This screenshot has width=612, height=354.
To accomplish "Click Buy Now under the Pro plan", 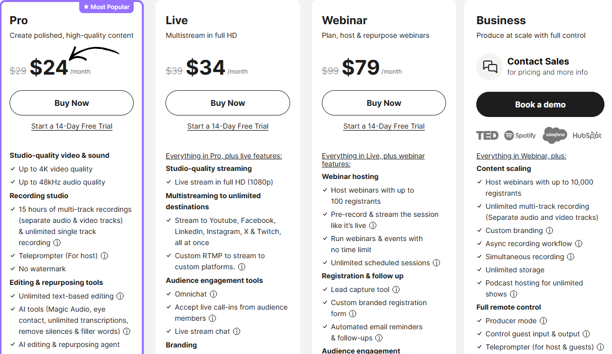I will click(71, 103).
